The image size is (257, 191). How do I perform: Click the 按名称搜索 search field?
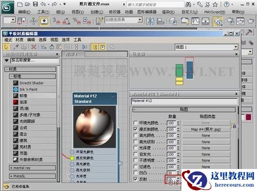point(35,60)
